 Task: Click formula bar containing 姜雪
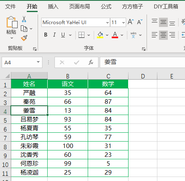coord(142,62)
